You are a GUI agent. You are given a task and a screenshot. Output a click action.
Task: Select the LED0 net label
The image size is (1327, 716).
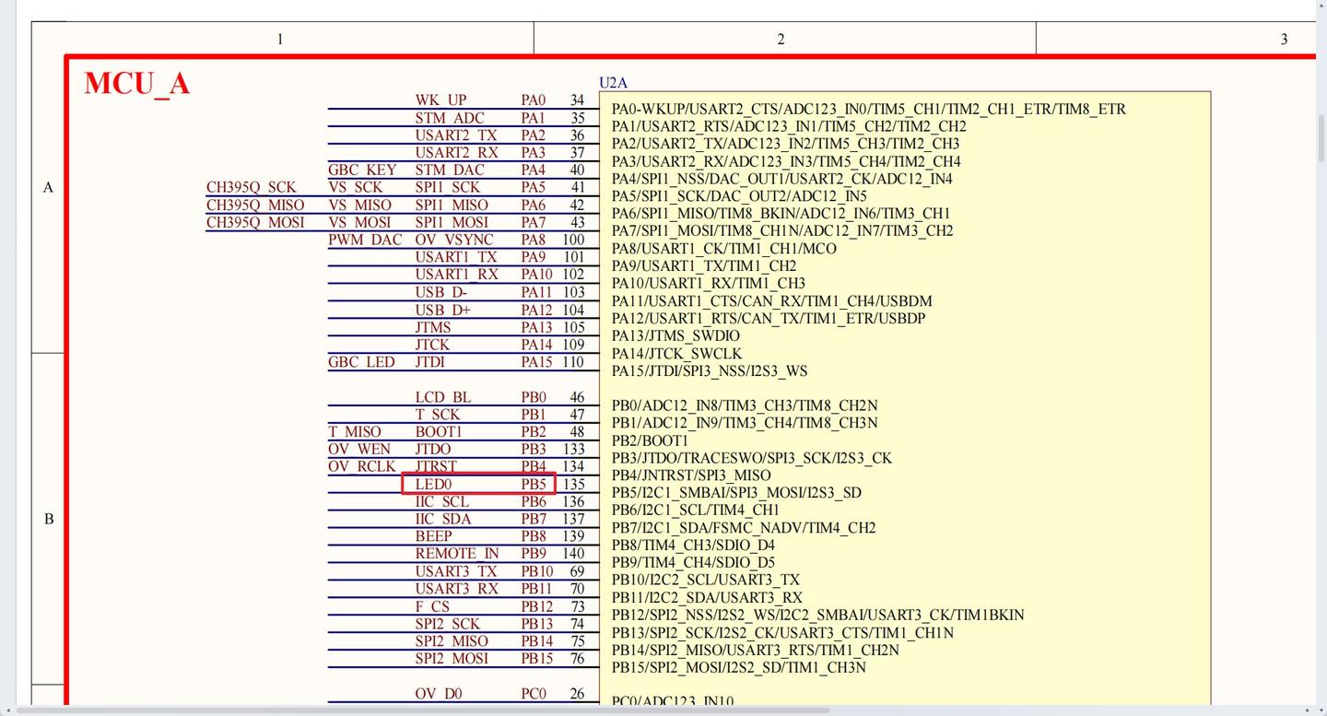tap(434, 484)
